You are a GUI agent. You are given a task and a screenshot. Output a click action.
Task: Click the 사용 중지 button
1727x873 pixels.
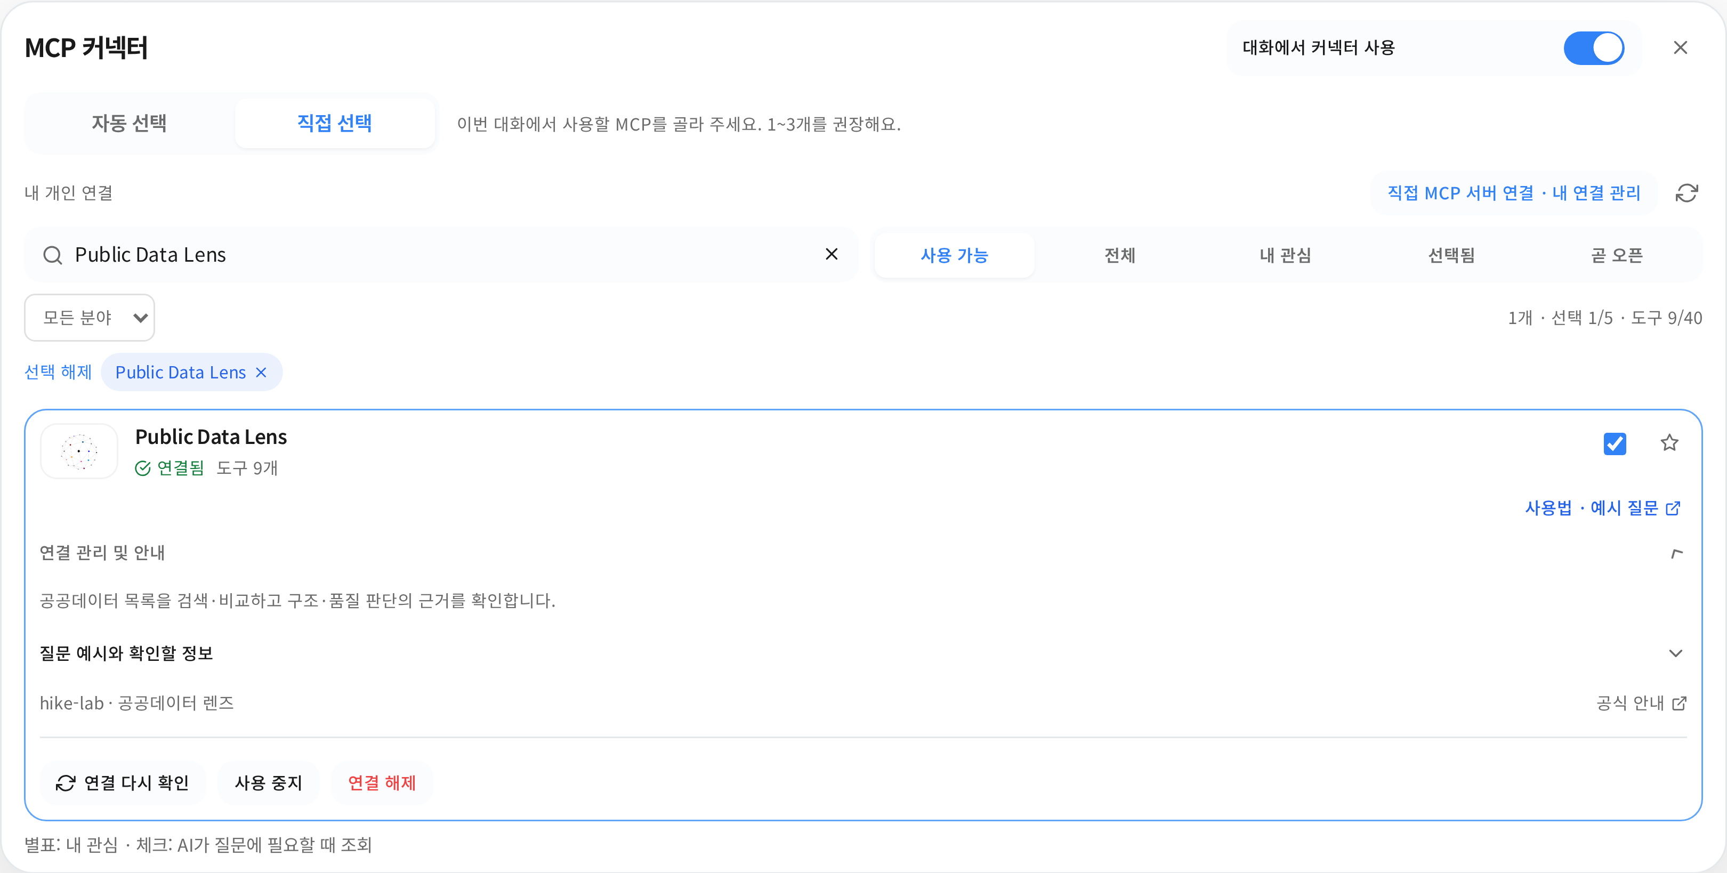[x=268, y=782]
